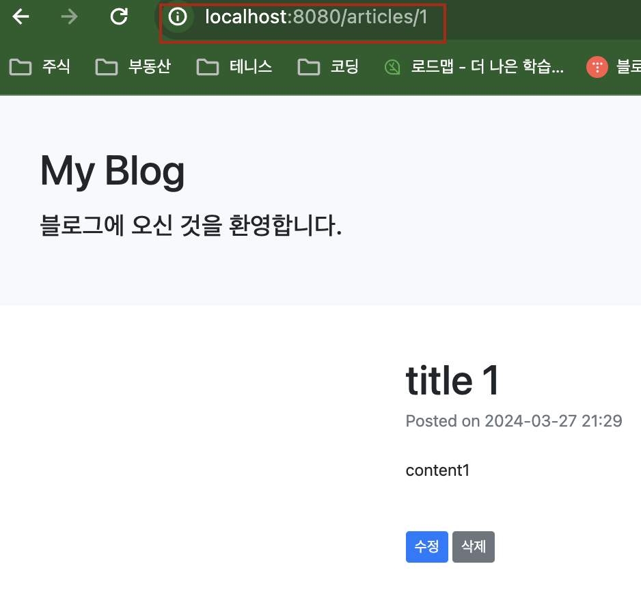This screenshot has width=641, height=603.
Task: Click the browser forward arrow
Action: (x=70, y=17)
